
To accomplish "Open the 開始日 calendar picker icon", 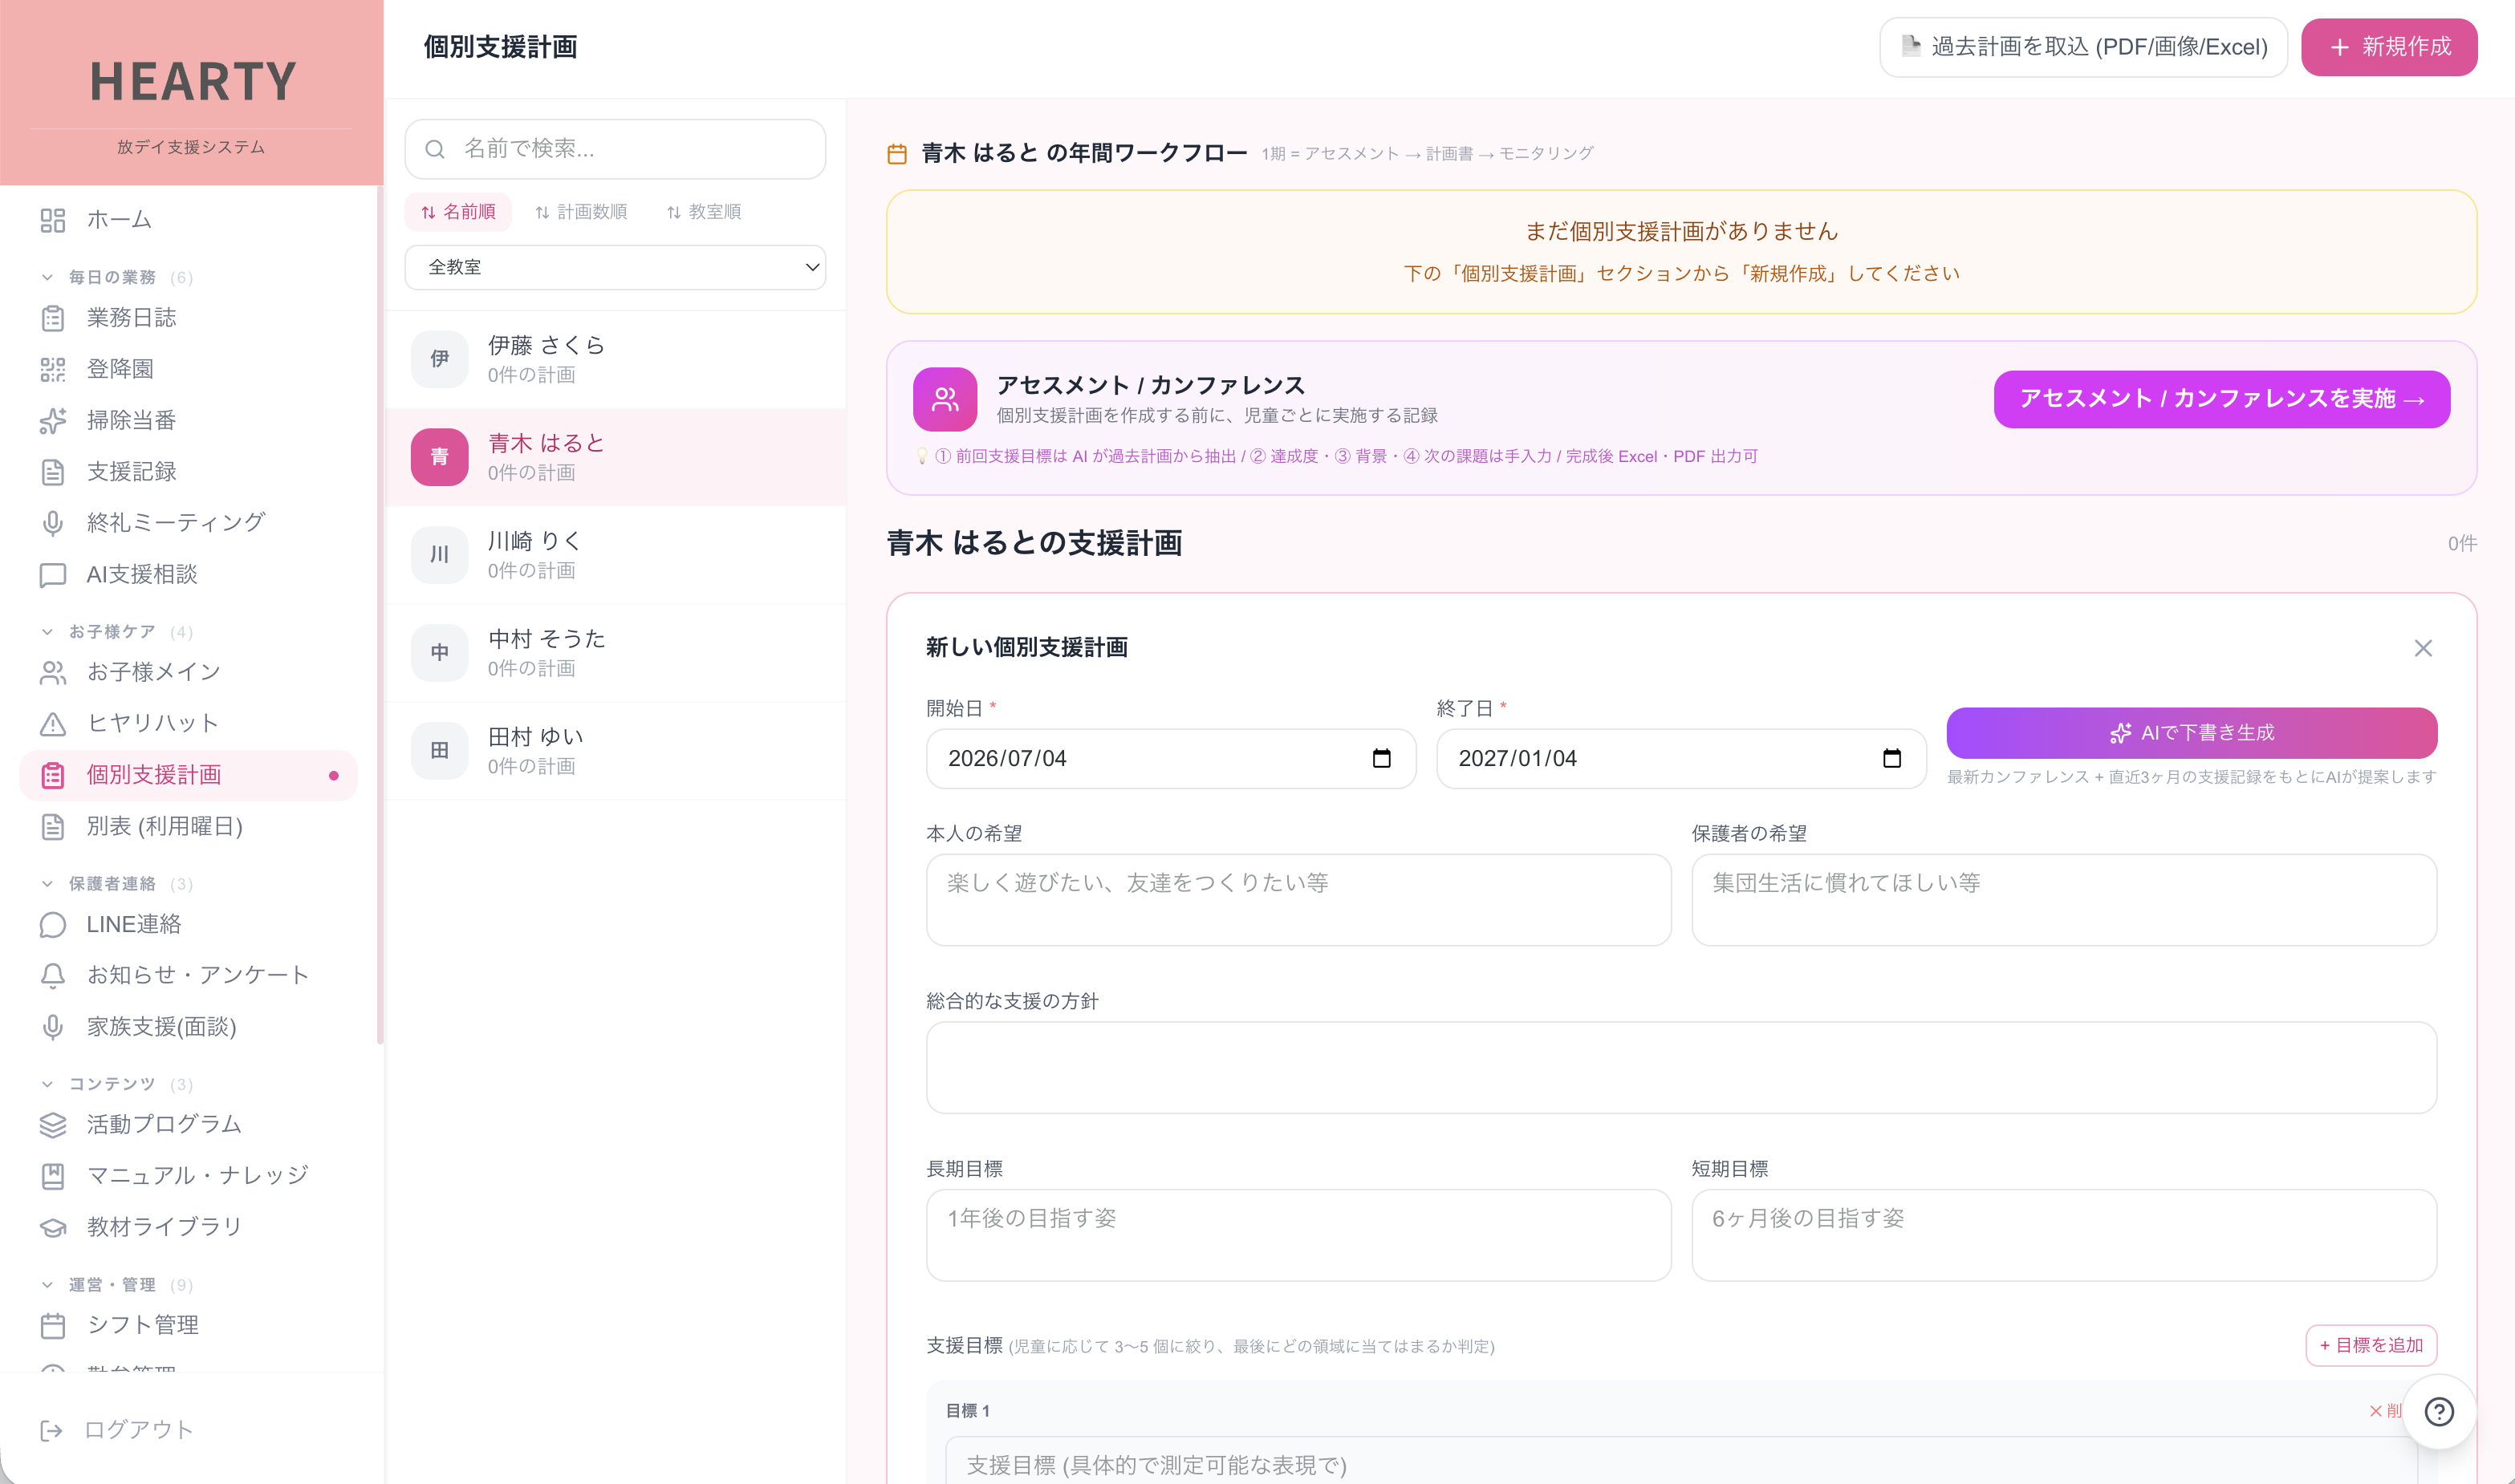I will tap(1380, 758).
